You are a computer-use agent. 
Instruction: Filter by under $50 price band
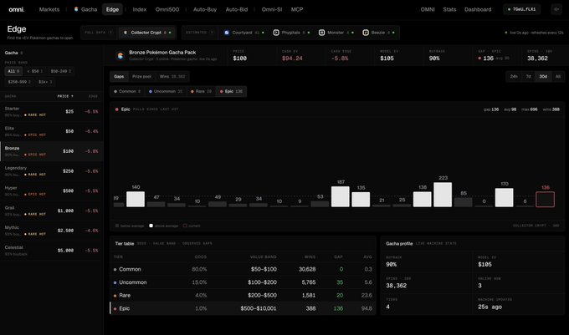tap(35, 71)
